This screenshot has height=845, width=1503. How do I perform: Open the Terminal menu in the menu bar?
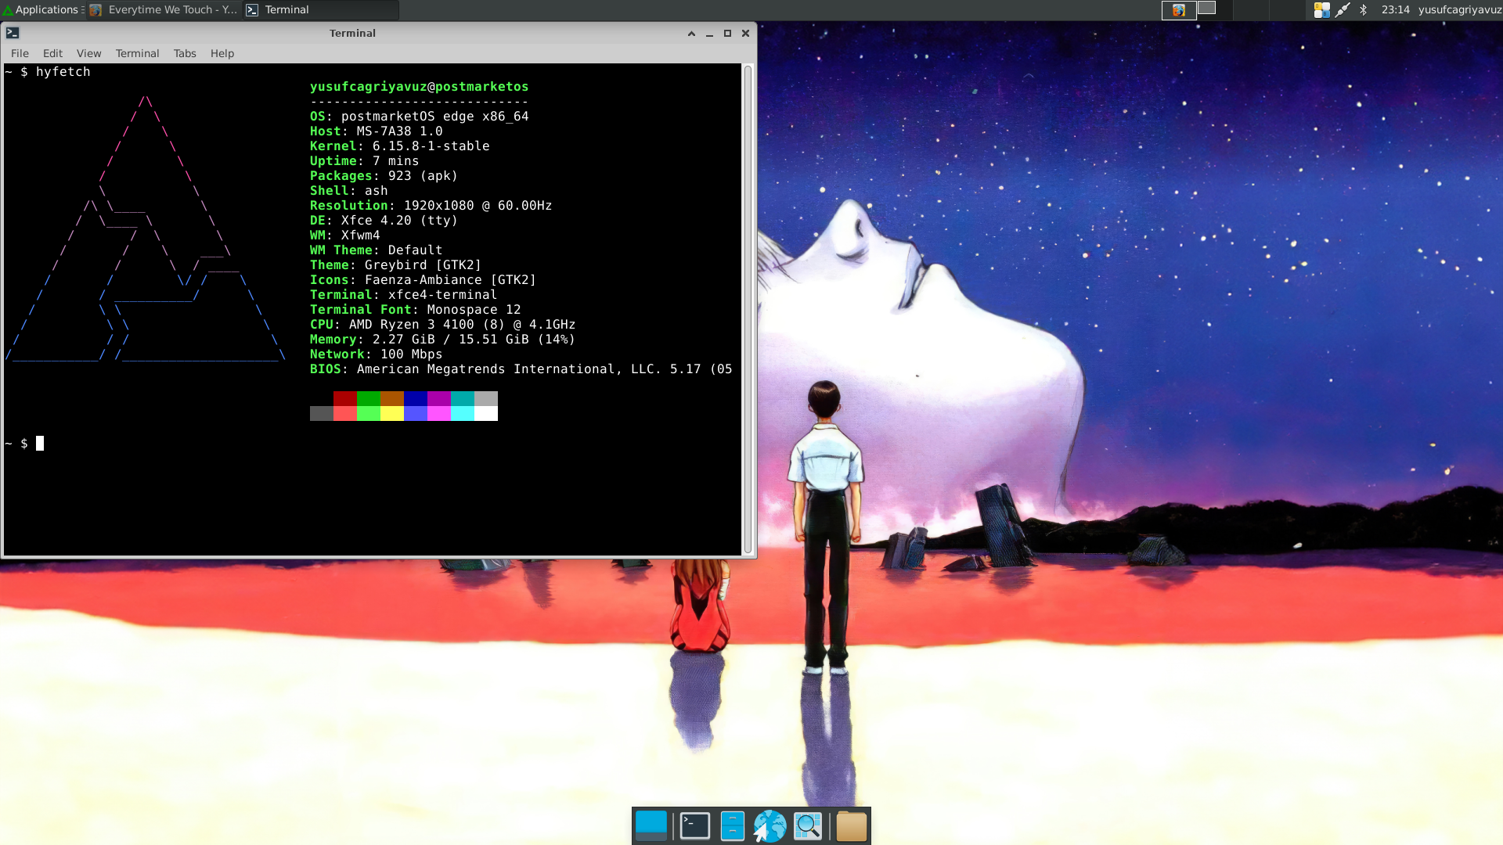pyautogui.click(x=137, y=53)
